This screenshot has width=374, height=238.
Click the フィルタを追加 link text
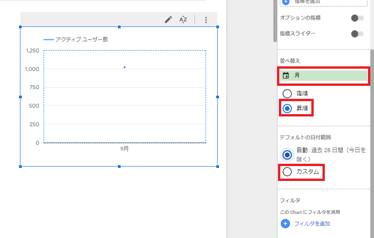(312, 224)
